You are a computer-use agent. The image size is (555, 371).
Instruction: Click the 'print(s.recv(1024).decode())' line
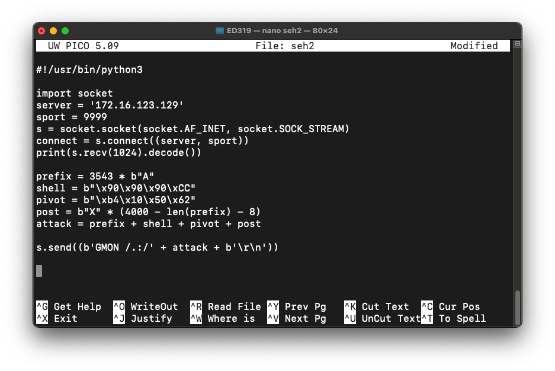118,152
